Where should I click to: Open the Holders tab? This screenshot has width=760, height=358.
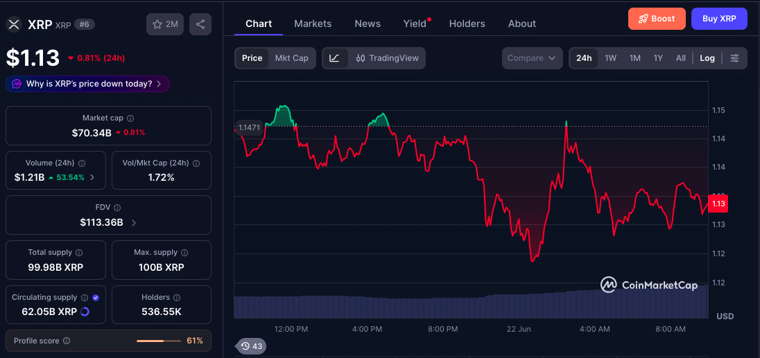(x=467, y=24)
